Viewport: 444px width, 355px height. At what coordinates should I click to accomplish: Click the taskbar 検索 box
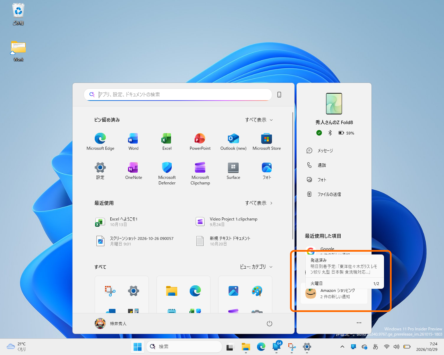[185, 346]
